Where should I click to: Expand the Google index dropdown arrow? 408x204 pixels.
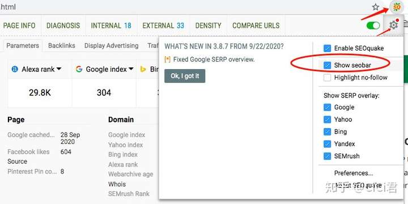(131, 69)
